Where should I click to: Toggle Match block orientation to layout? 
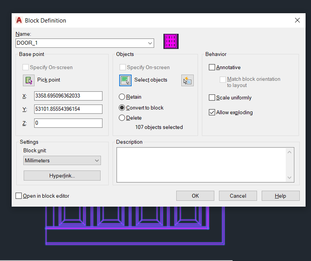coord(223,79)
